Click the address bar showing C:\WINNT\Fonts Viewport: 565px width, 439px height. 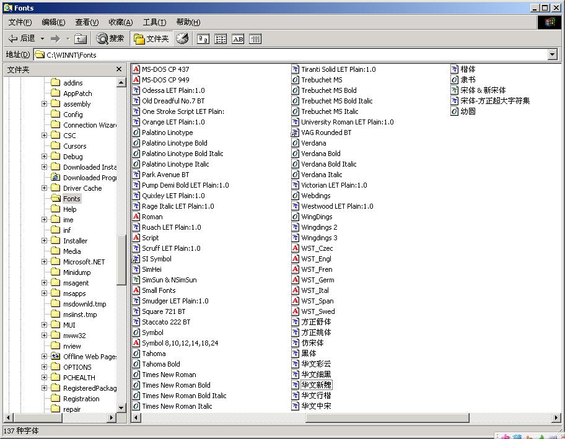coord(291,54)
